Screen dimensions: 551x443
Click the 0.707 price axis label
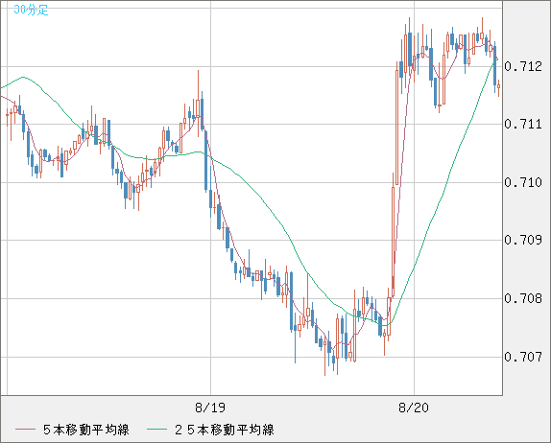point(523,357)
